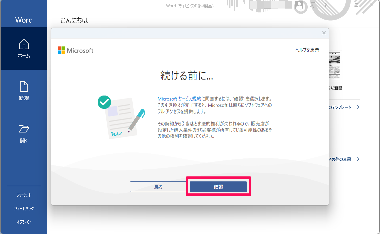
Task: Click ヘルプを表示 help link
Action: point(307,50)
